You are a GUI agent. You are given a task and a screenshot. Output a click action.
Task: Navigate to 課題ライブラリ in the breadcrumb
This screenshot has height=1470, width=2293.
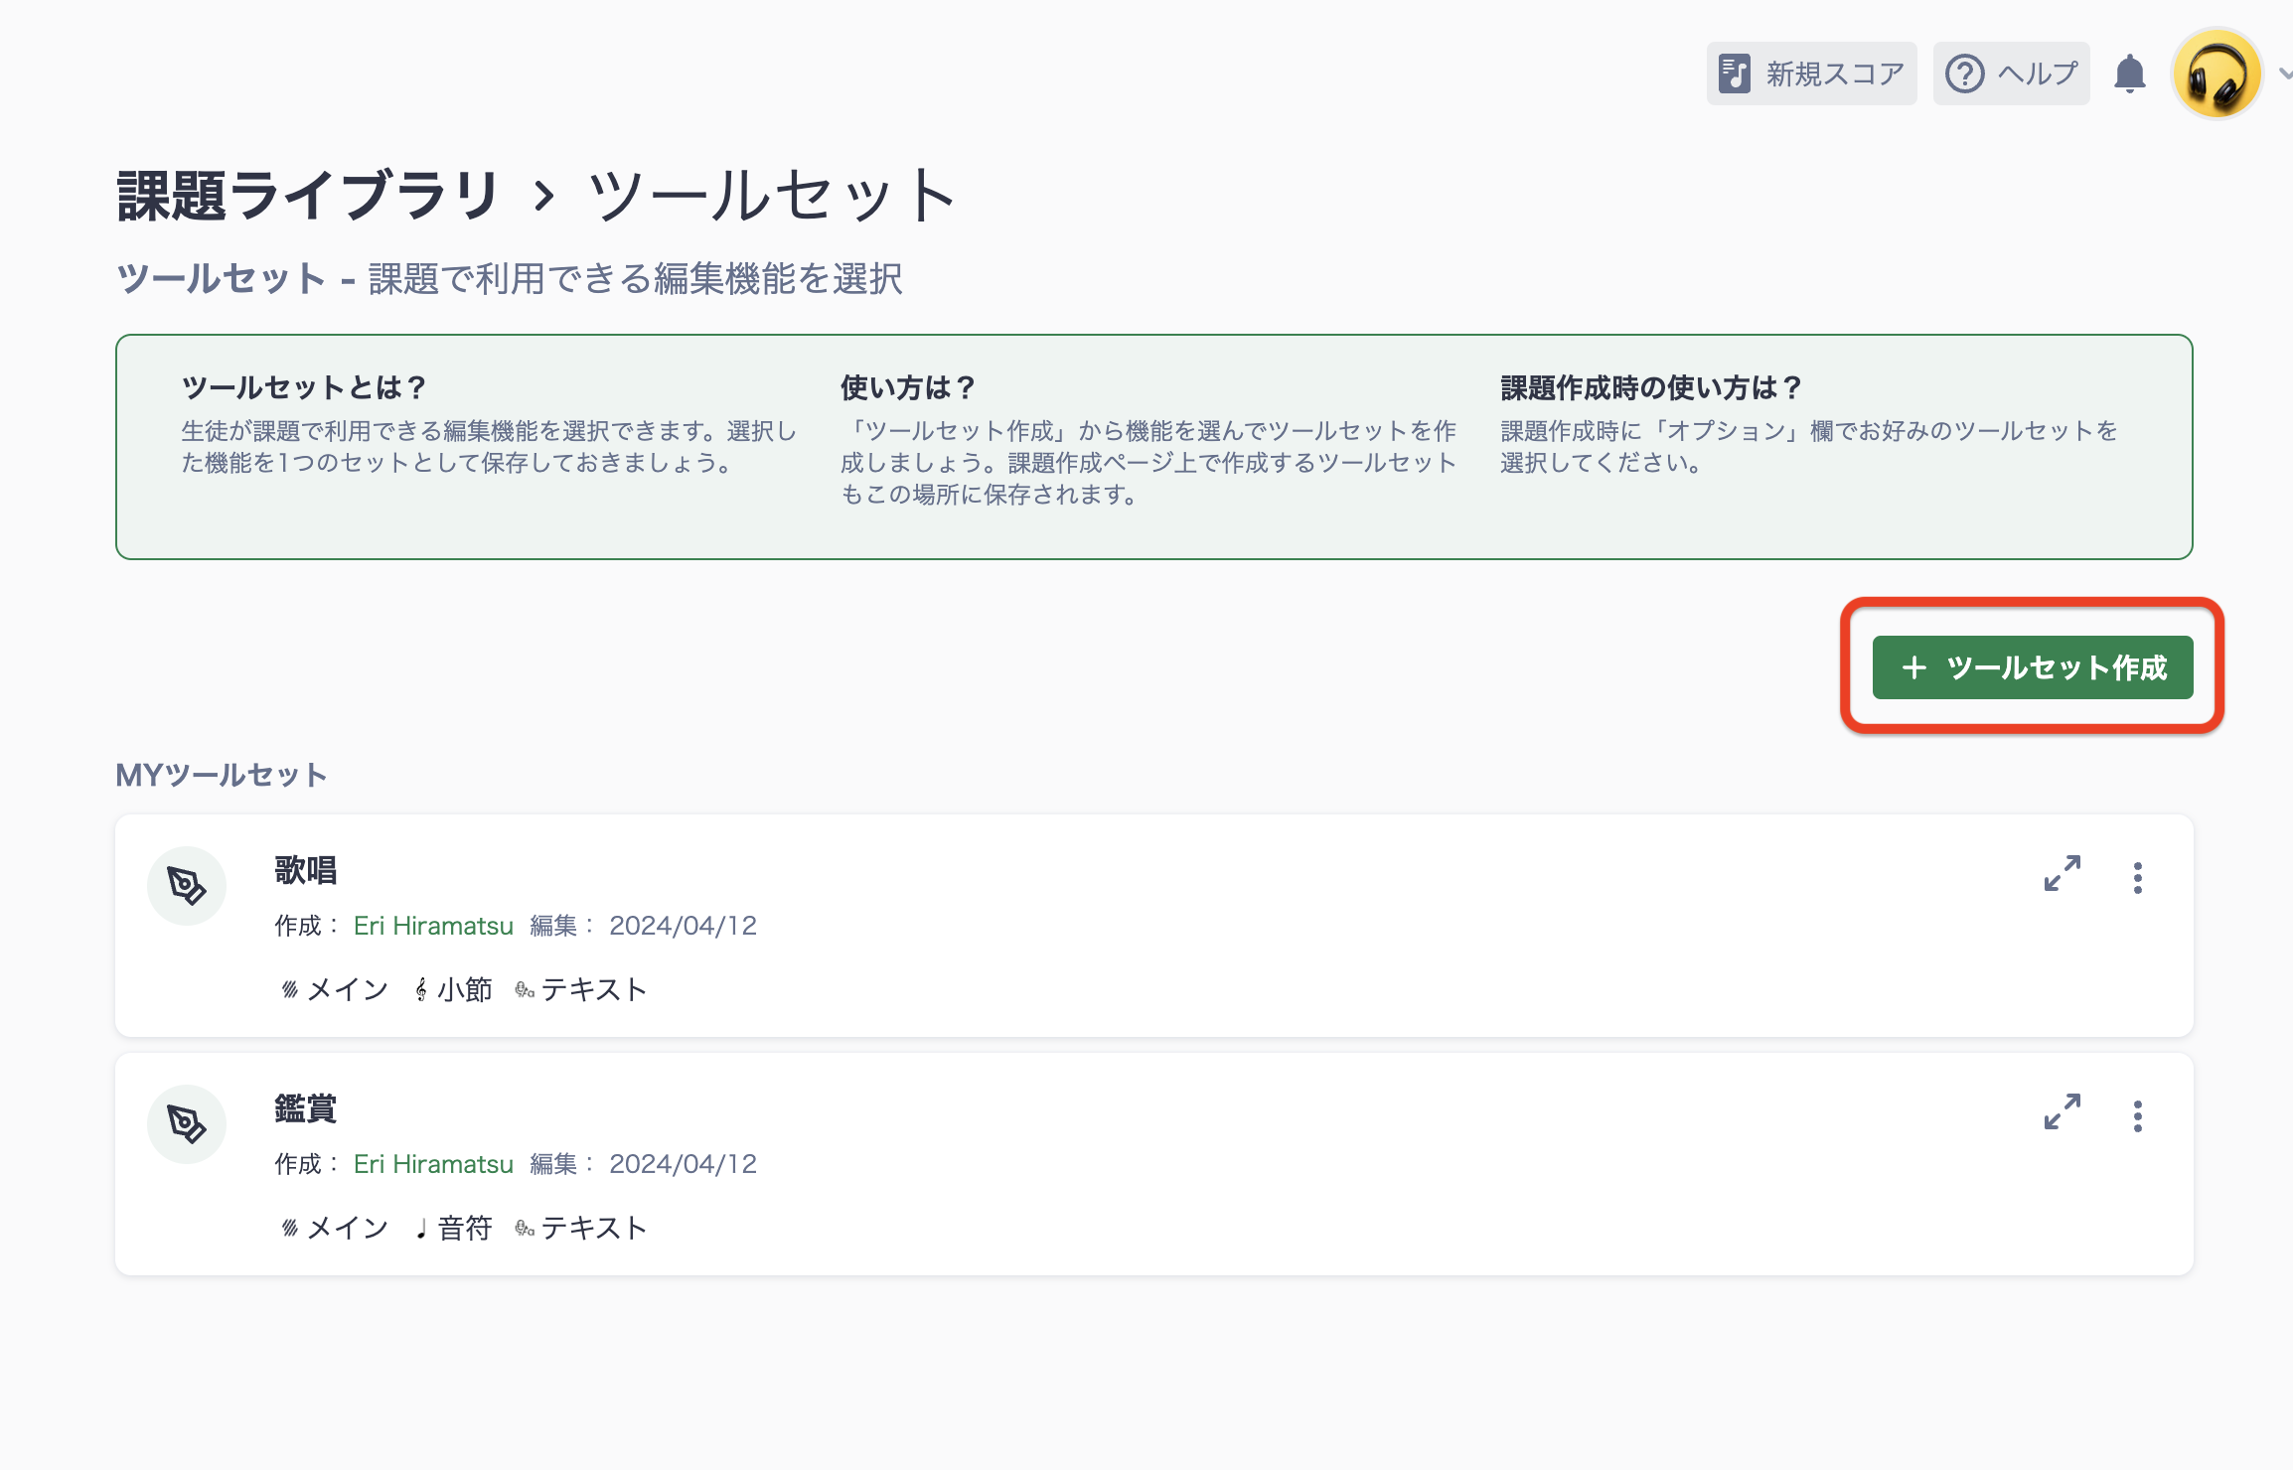(x=308, y=194)
